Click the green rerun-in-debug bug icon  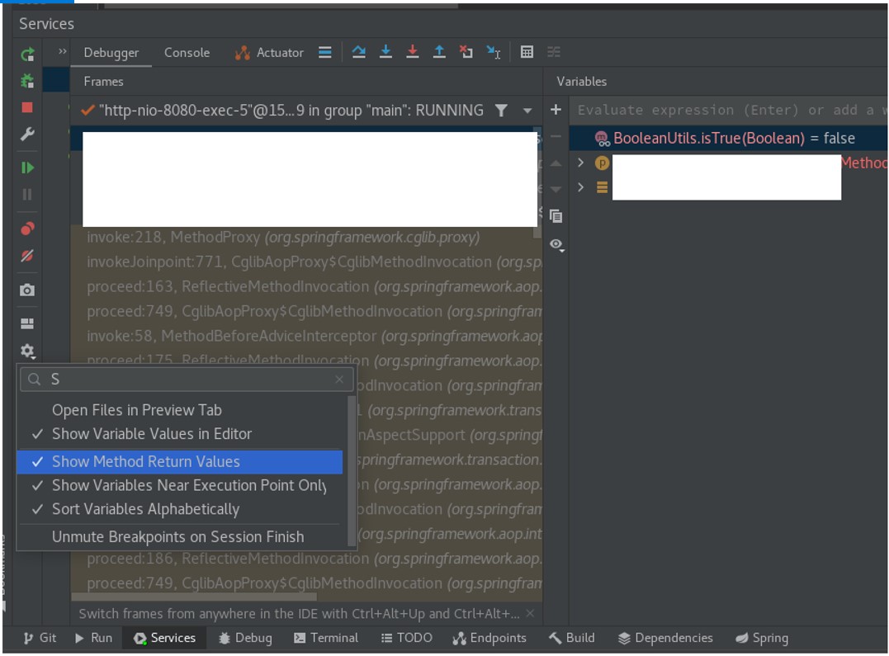point(27,81)
